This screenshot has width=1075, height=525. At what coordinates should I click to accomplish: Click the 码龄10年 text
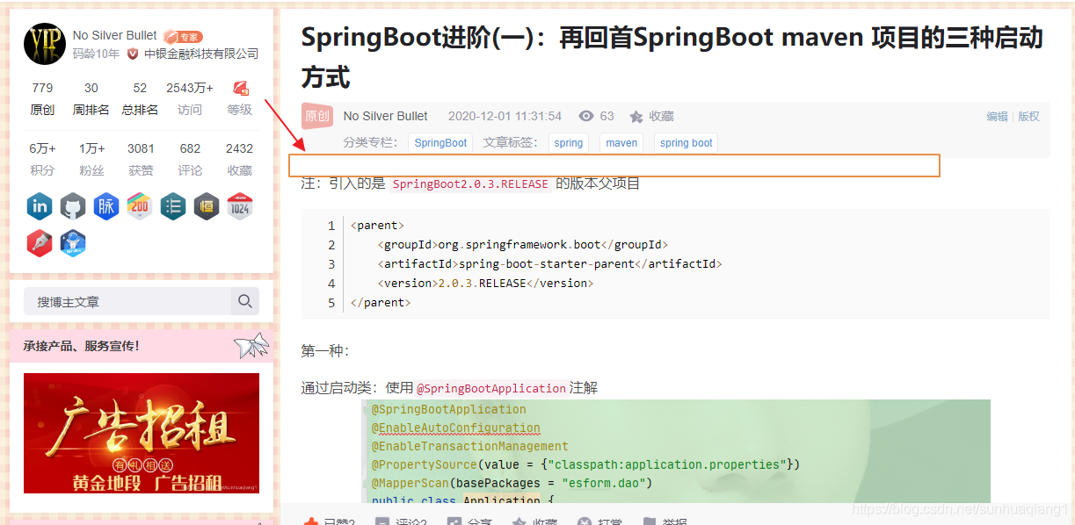point(97,54)
